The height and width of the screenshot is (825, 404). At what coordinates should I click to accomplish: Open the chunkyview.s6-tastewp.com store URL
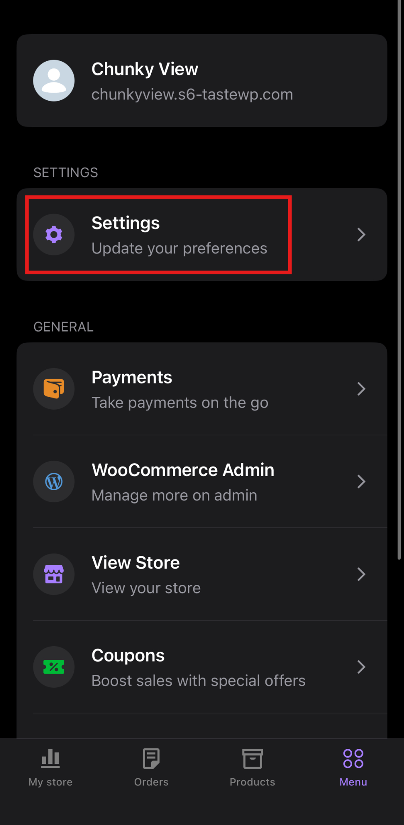pyautogui.click(x=192, y=95)
